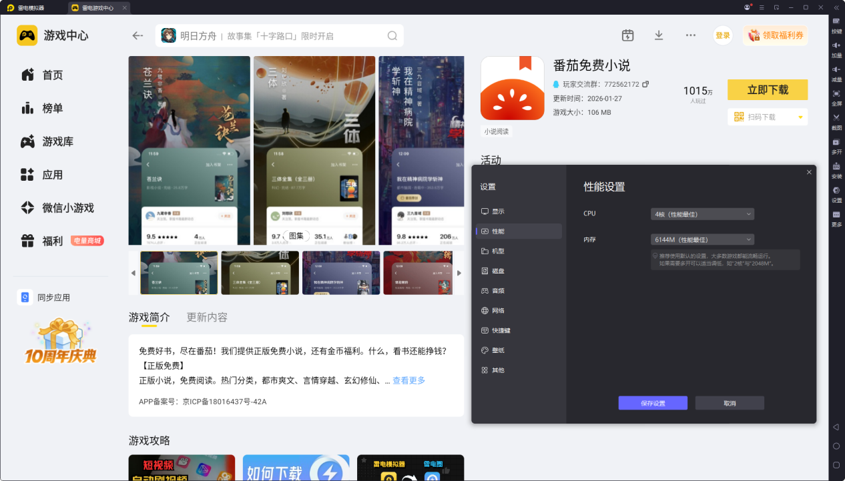This screenshot has height=481, width=845.
Task: Copy the player group number 772562172
Action: click(x=645, y=85)
